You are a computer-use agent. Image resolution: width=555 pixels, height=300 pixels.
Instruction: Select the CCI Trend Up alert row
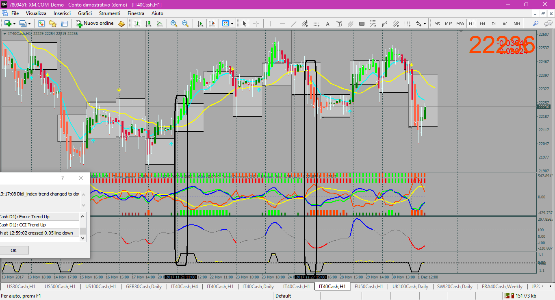pos(39,225)
